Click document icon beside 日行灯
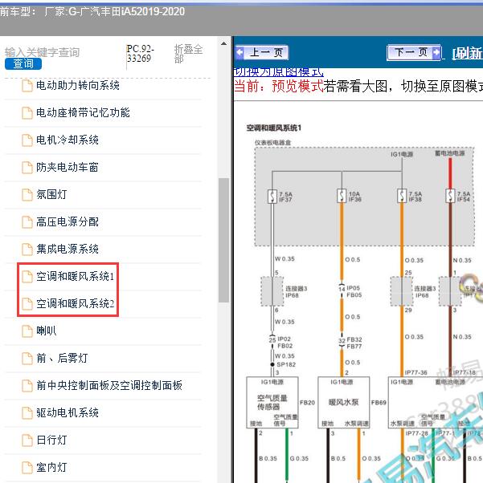This screenshot has width=483, height=483. pos(27,440)
